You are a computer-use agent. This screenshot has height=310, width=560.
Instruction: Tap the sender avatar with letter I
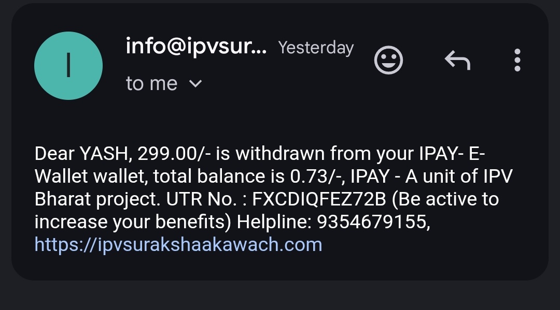(68, 66)
